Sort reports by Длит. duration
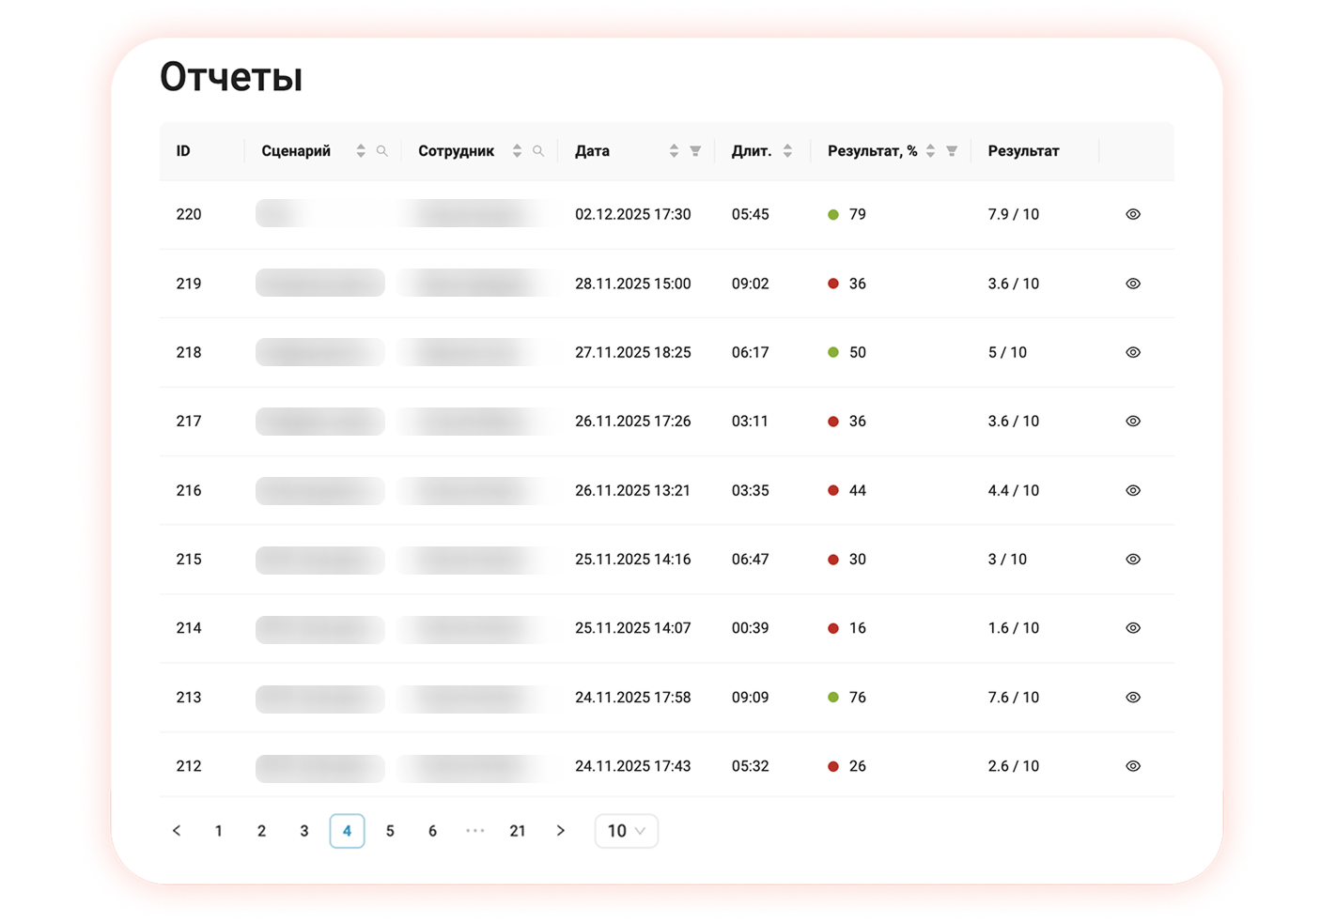The image size is (1336, 922). point(787,151)
